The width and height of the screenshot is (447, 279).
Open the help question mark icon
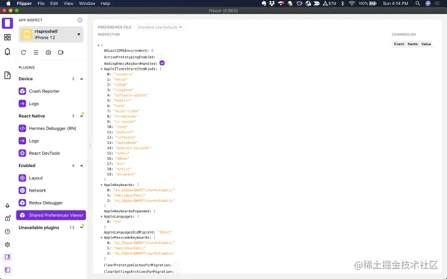pos(7,231)
